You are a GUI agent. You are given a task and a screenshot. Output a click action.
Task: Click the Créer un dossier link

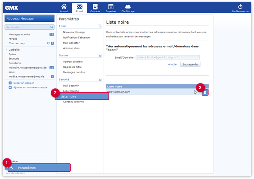coord(24,83)
